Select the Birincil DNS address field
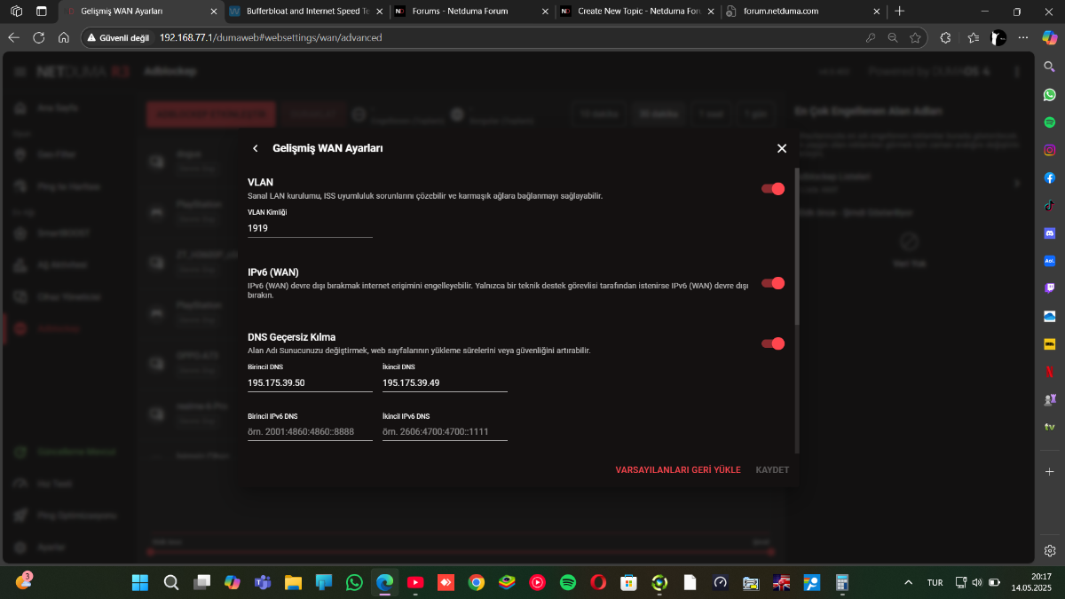Screen dimensions: 1065x599 pos(310,382)
